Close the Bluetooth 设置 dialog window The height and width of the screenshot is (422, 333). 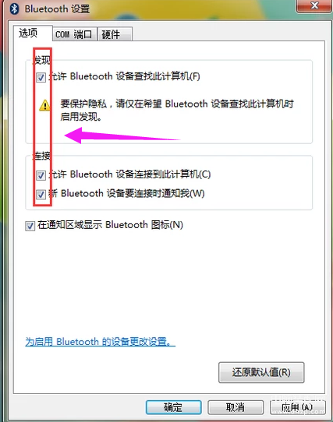(314, 6)
